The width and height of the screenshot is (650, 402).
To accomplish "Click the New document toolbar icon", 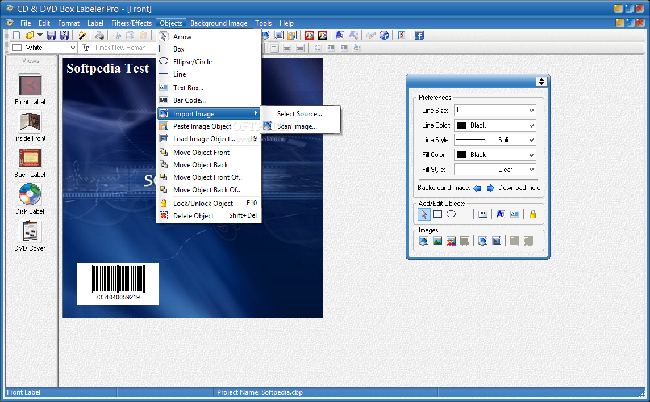I will (16, 35).
